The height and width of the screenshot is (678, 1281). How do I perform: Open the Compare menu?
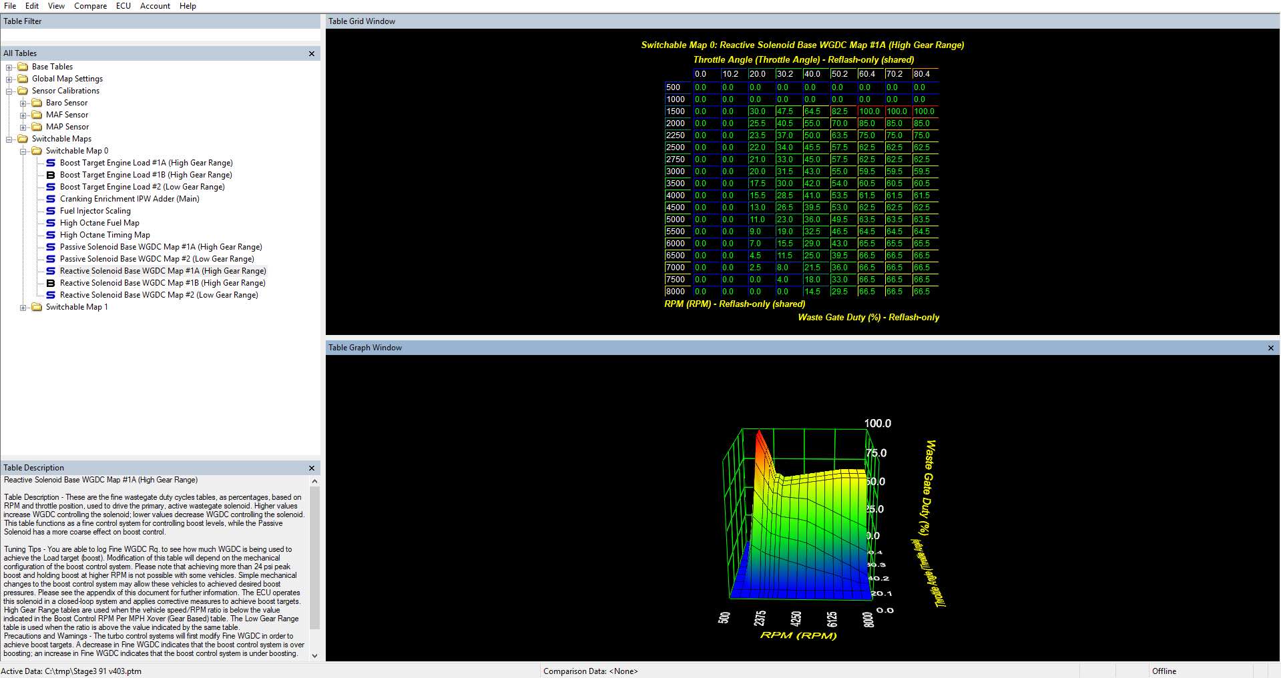click(90, 5)
